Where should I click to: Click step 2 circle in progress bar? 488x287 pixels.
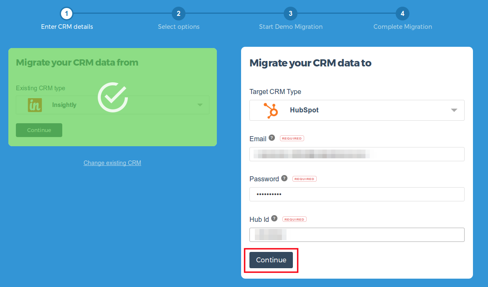point(179,14)
